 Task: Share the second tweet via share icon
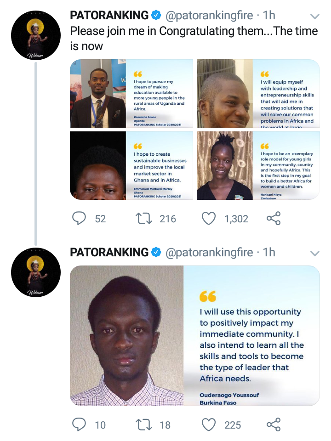tap(274, 424)
